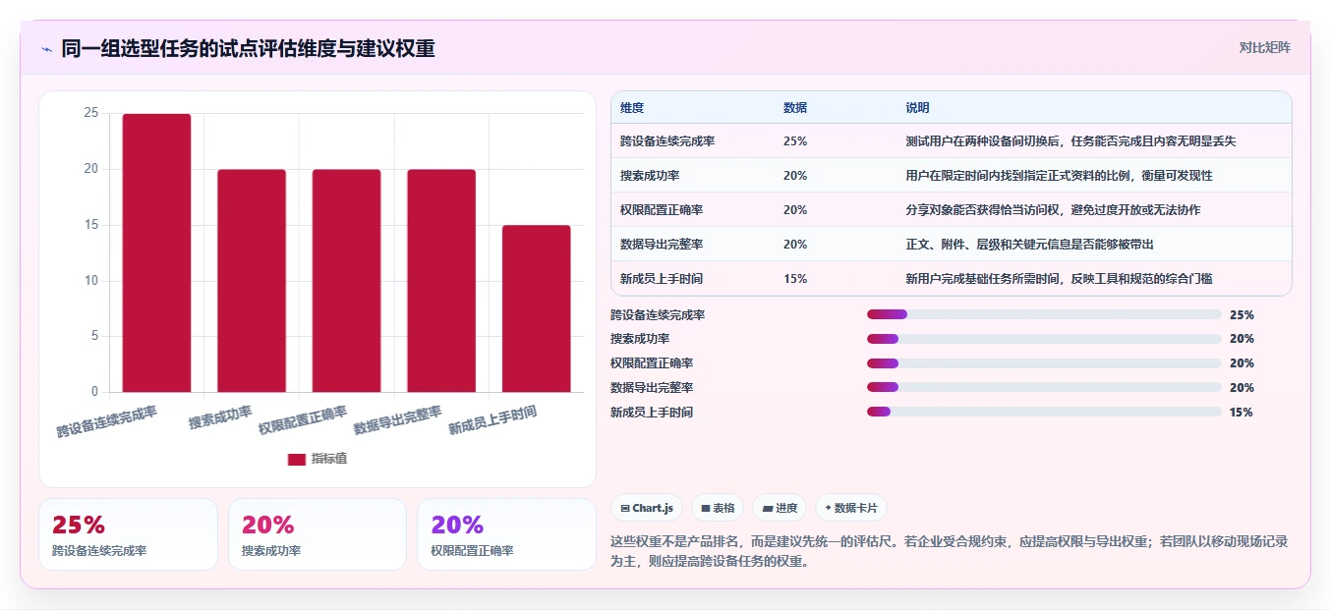Screen dimensions: 1331x610
Task: Click the Chart.js tag chip
Action: (647, 508)
